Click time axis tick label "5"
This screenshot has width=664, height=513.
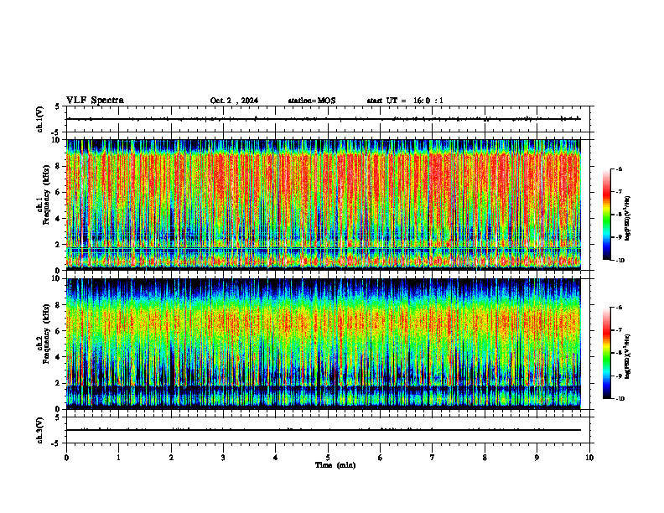(328, 458)
